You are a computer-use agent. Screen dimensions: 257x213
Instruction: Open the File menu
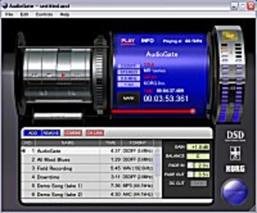click(10, 14)
